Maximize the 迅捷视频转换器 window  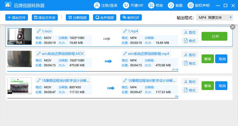[x=225, y=6]
